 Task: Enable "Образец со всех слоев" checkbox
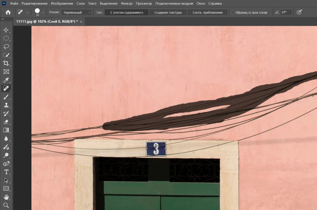point(232,12)
